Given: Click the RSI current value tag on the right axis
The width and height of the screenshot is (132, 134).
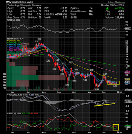Looking at the screenshot, I should (x=128, y=28).
